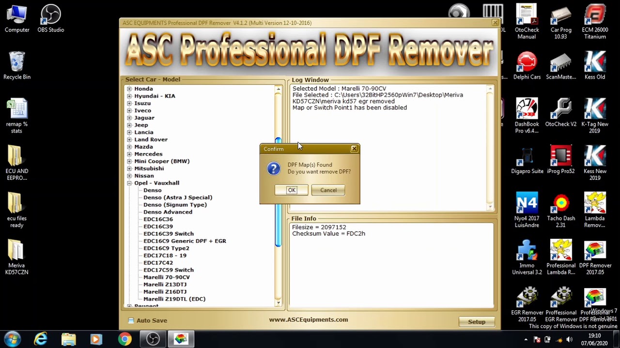
Task: Open Windows Explorer from taskbar
Action: [69, 339]
